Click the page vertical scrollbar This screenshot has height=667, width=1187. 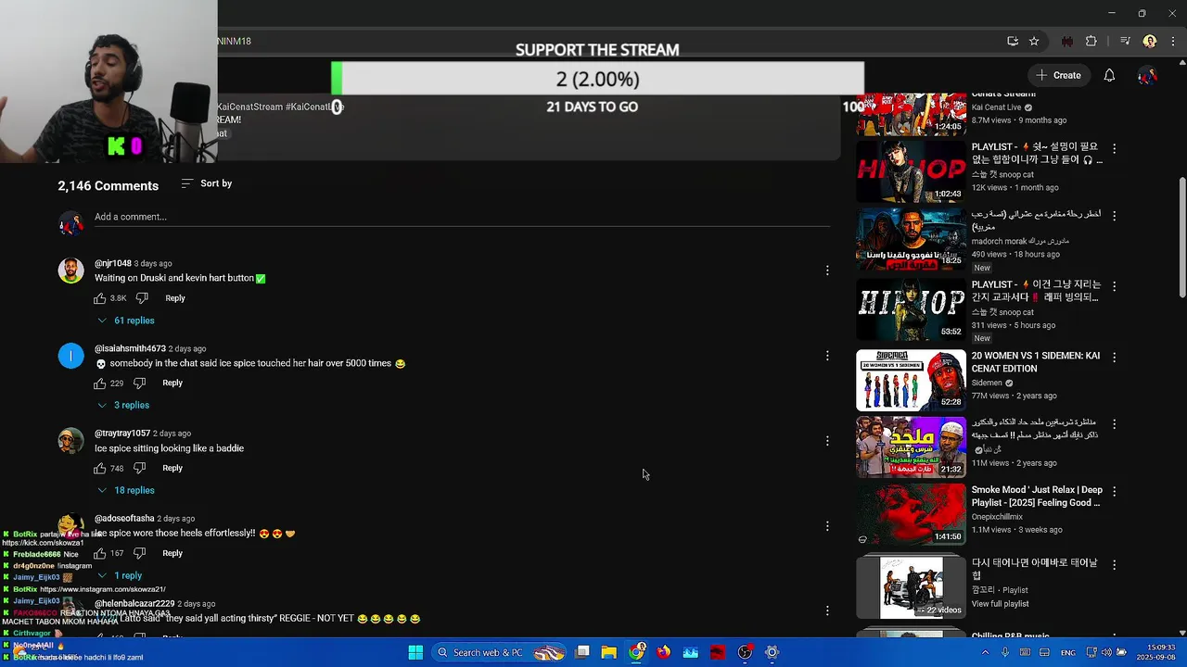click(x=1181, y=237)
